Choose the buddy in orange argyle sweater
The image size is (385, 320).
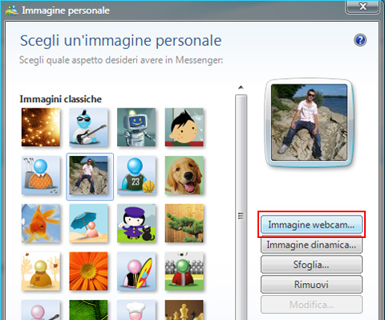click(x=41, y=175)
